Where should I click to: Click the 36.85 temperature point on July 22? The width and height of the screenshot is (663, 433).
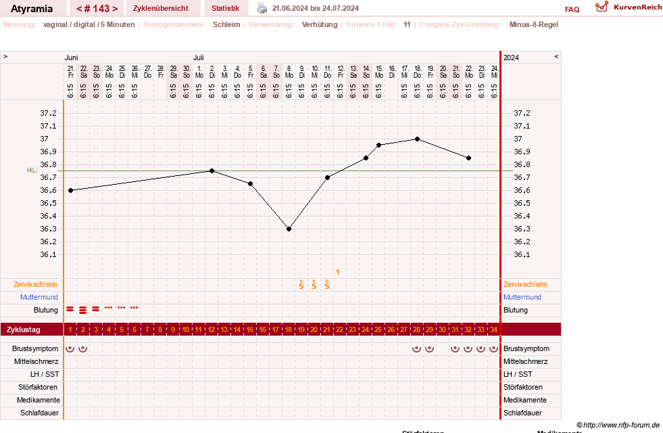pos(468,158)
